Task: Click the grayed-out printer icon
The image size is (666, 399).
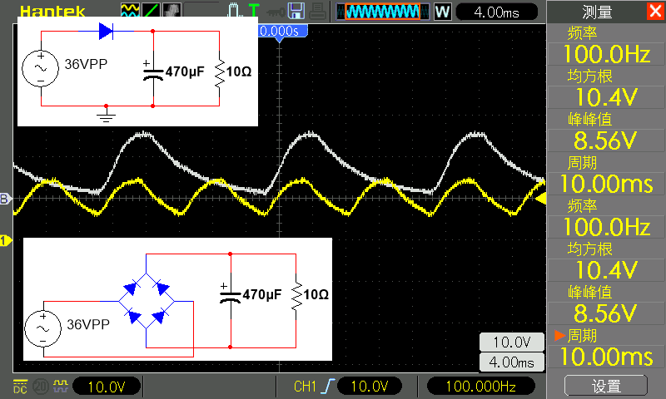Action: click(x=317, y=11)
